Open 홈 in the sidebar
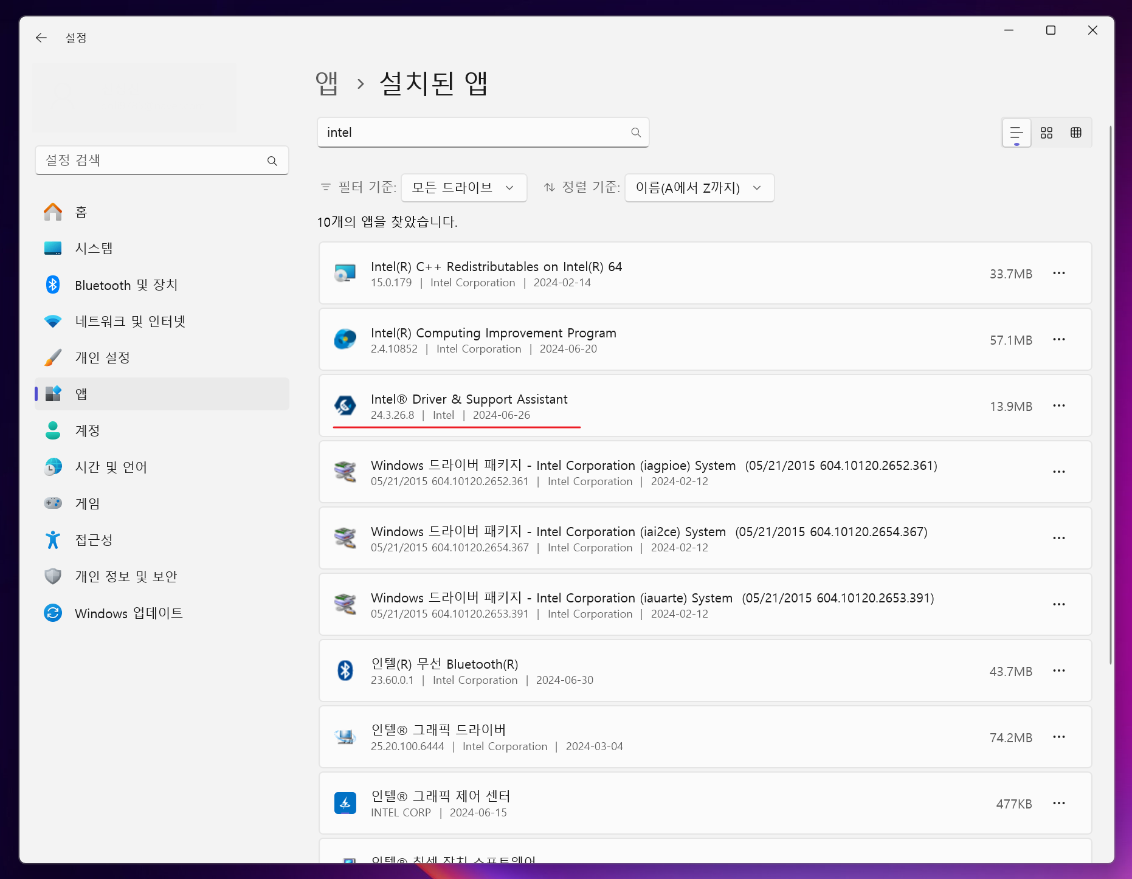1132x879 pixels. pos(162,212)
